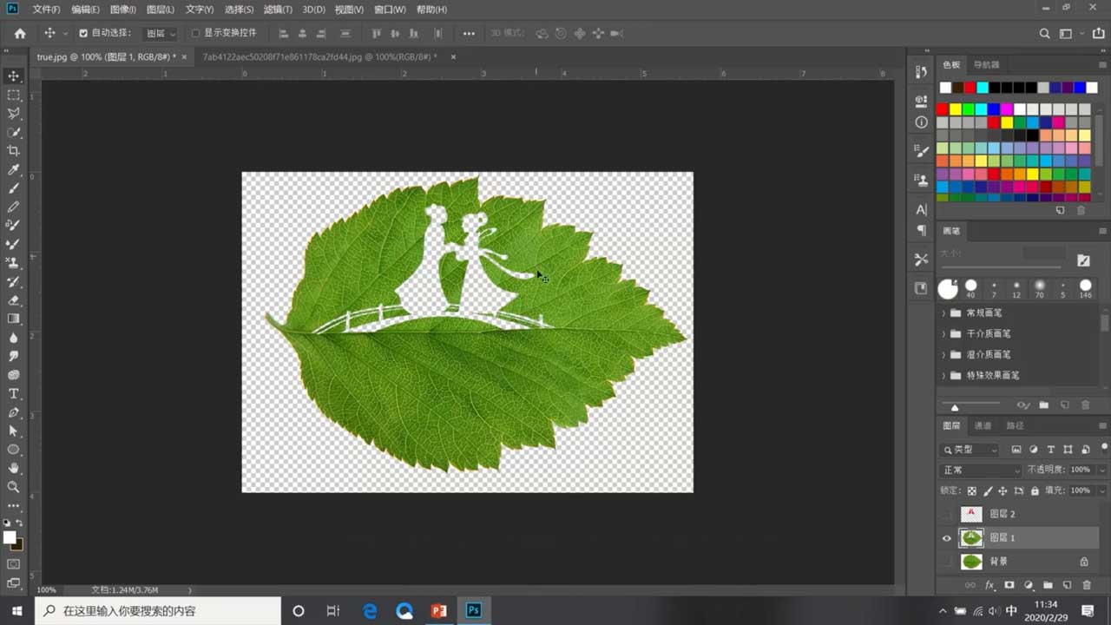The height and width of the screenshot is (625, 1111).
Task: Select the 图层 2 layer thumbnail
Action: 971,514
